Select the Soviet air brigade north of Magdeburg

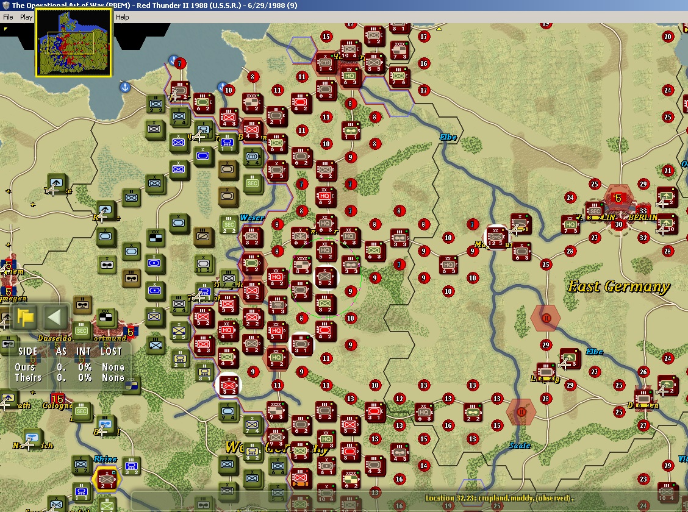[520, 224]
